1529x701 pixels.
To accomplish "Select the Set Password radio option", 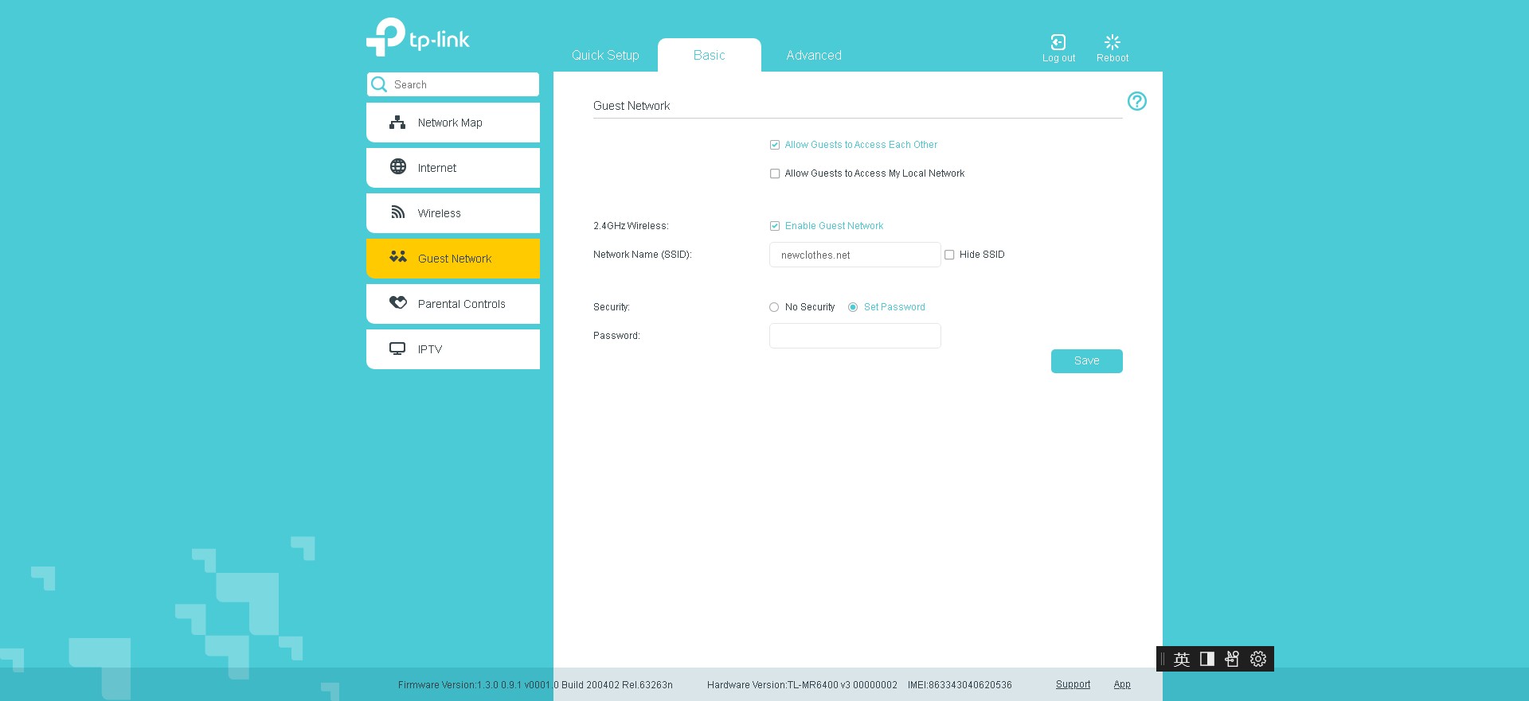I will (x=853, y=307).
